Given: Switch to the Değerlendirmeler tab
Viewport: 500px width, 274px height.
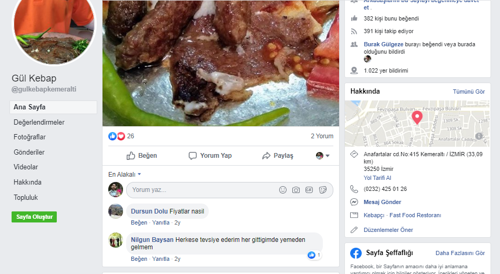Looking at the screenshot, I should (x=39, y=123).
